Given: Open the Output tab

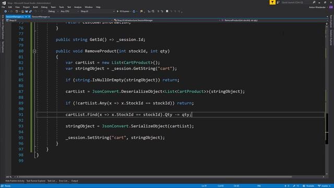Looking at the screenshot, I should click(x=75, y=181).
